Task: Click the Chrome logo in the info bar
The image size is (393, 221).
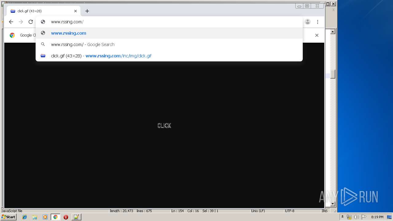Action: [12, 35]
